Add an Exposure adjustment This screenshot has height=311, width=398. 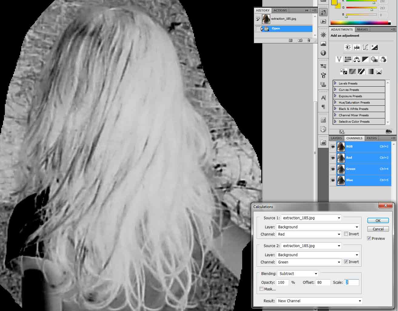coord(374,47)
